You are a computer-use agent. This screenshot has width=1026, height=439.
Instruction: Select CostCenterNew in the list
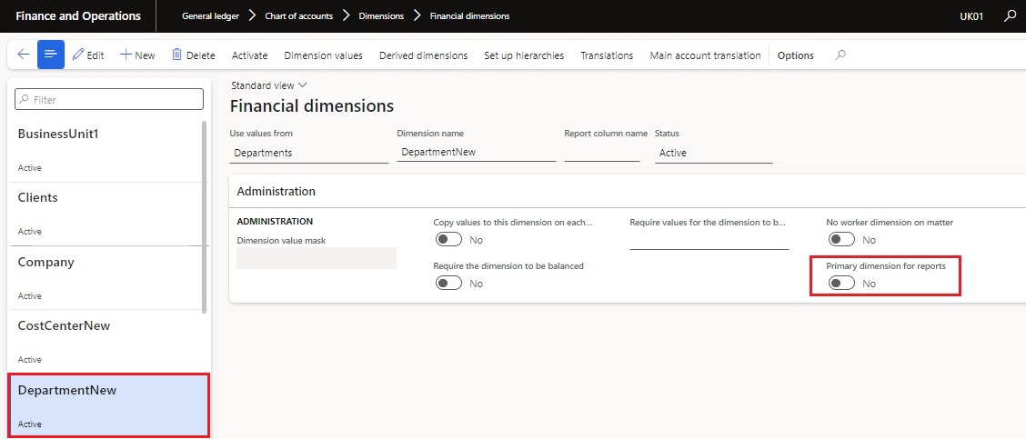pyautogui.click(x=108, y=342)
